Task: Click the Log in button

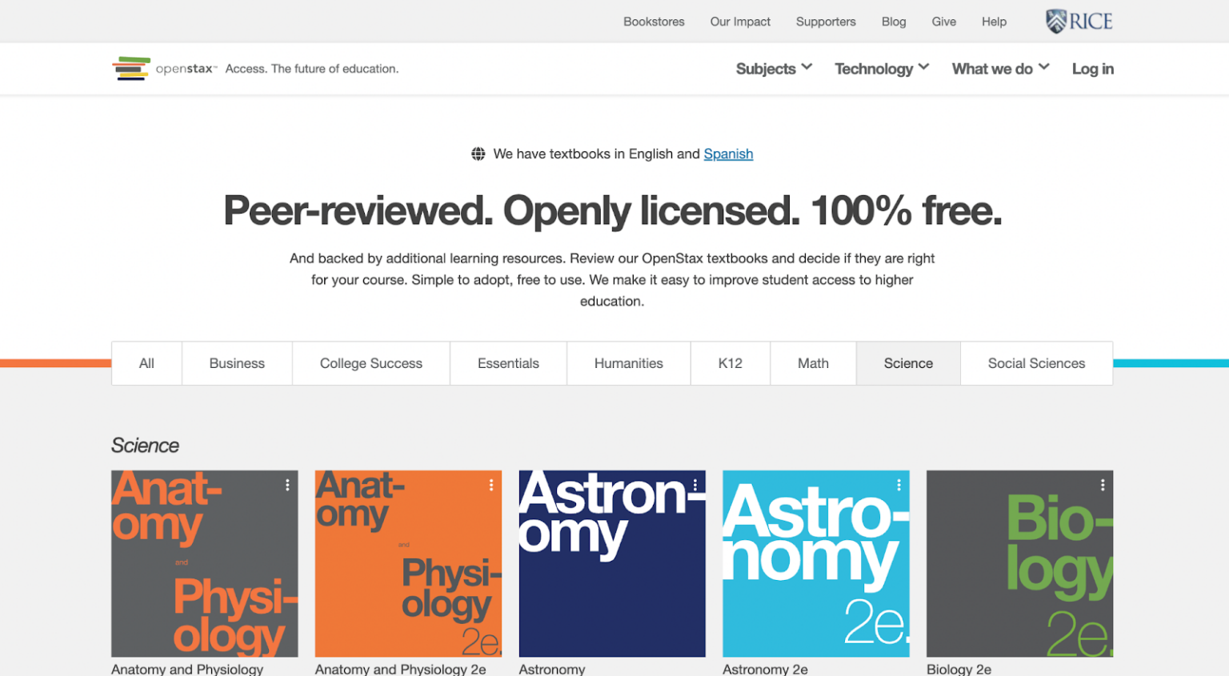Action: (1092, 69)
